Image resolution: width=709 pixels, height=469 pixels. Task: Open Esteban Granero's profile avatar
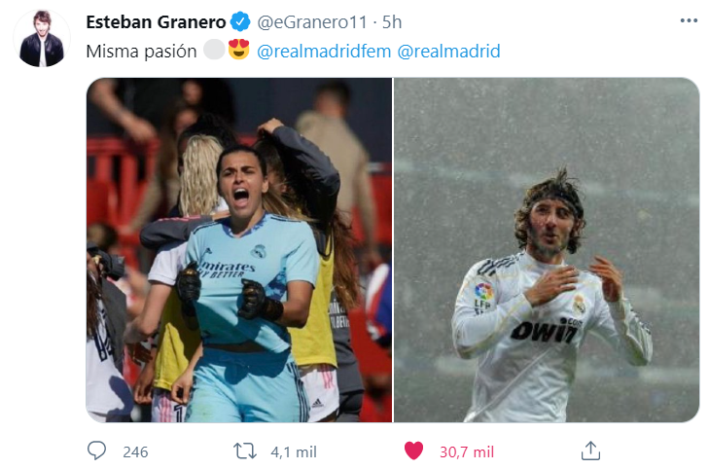[42, 39]
